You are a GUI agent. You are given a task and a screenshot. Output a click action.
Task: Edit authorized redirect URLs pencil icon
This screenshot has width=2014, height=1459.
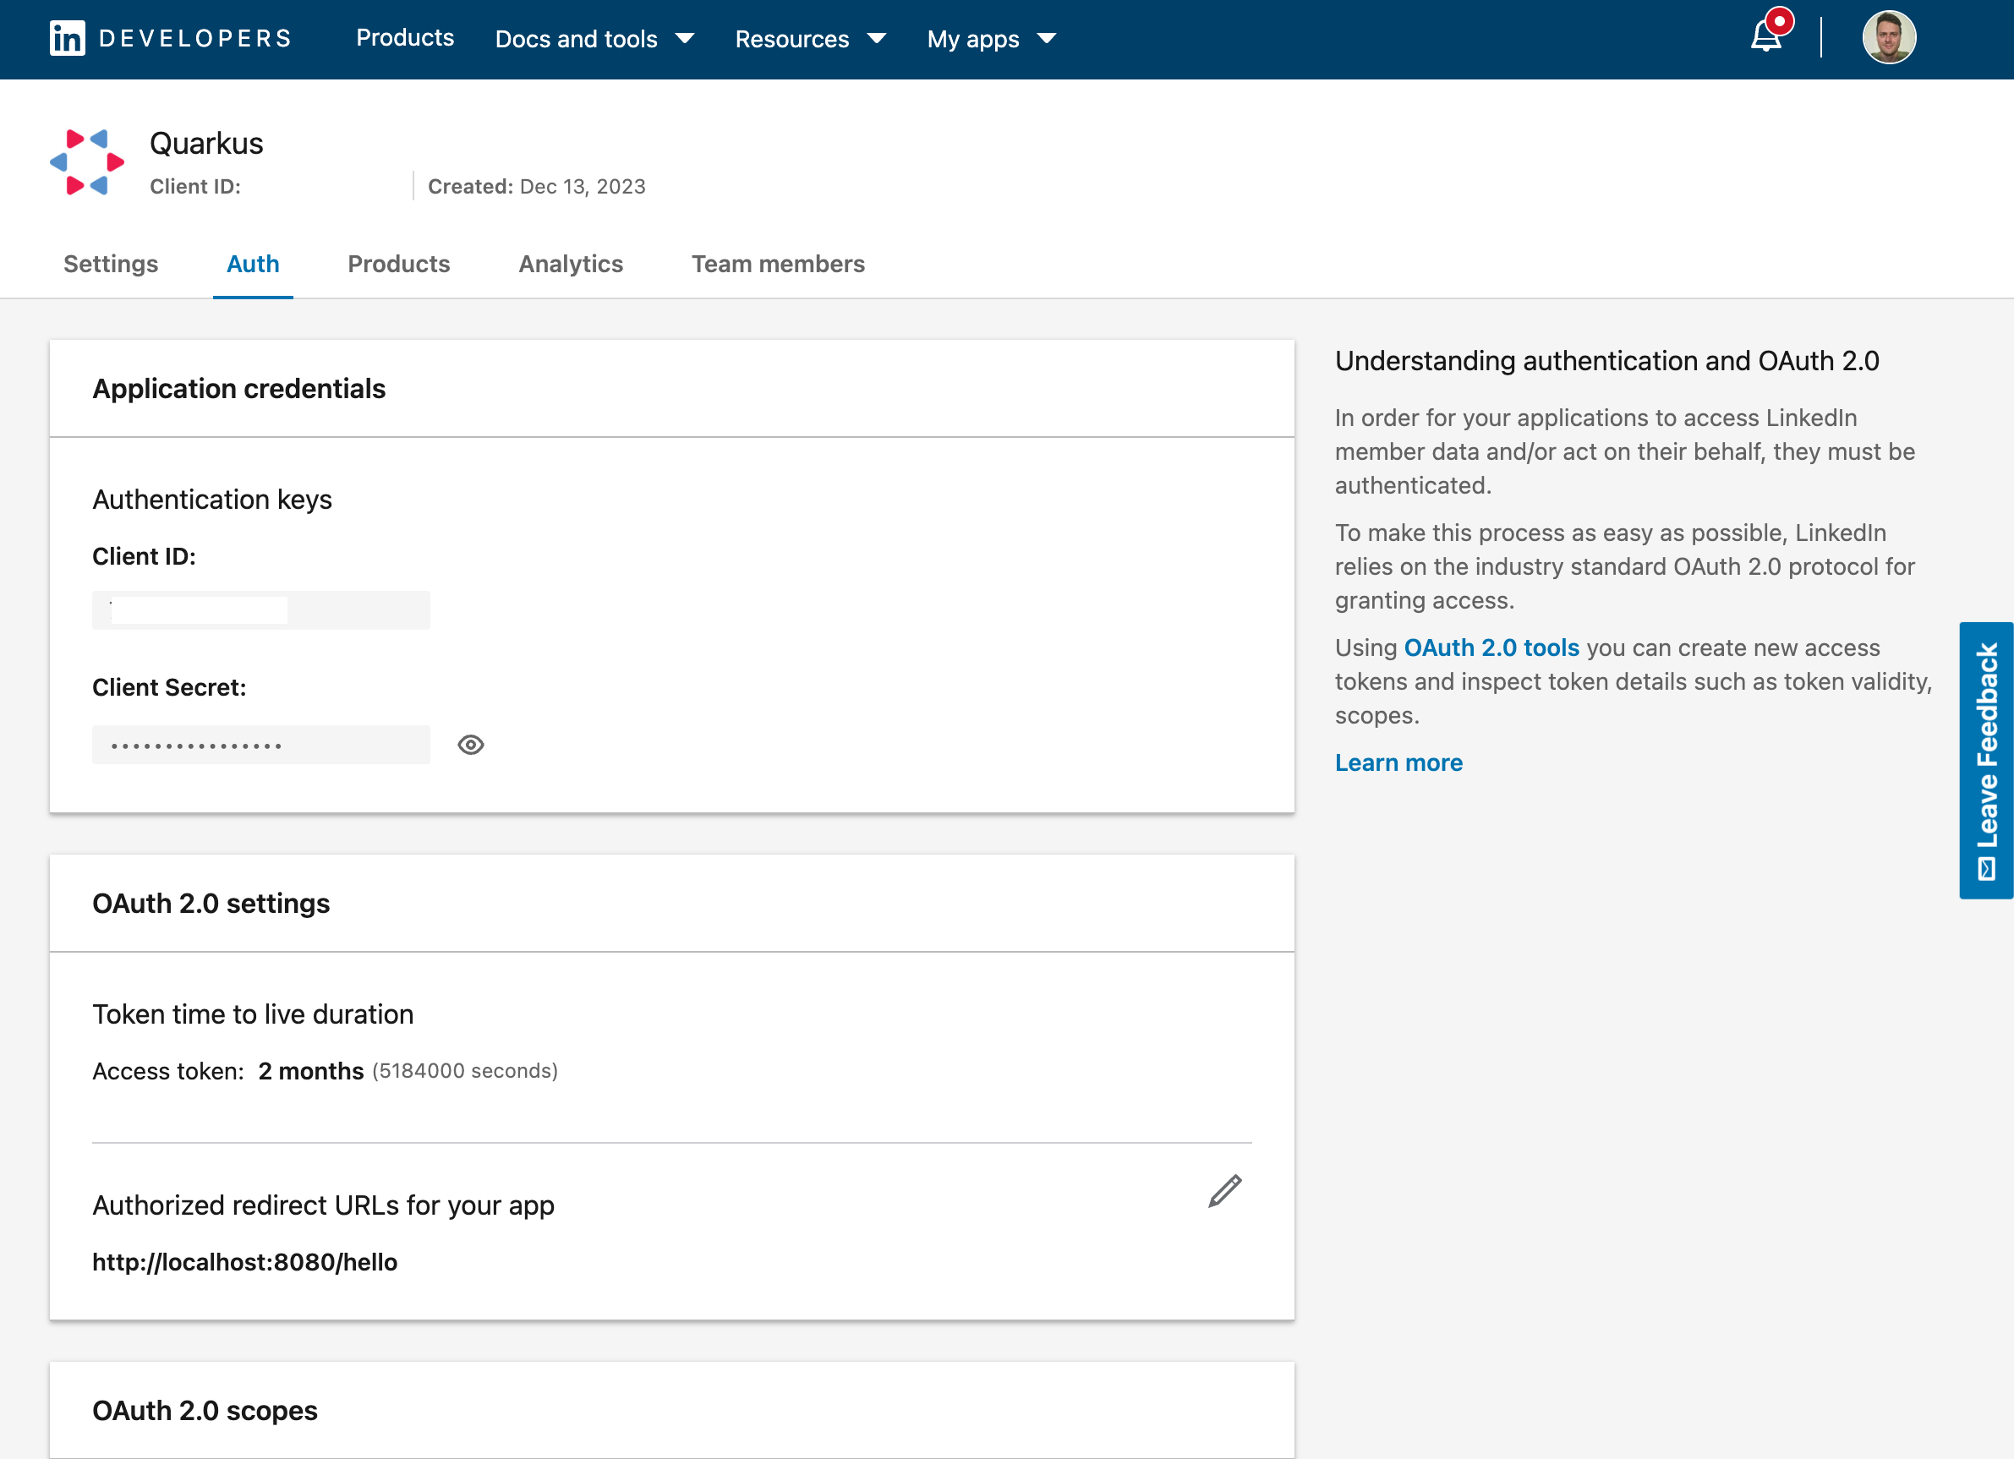tap(1224, 1191)
